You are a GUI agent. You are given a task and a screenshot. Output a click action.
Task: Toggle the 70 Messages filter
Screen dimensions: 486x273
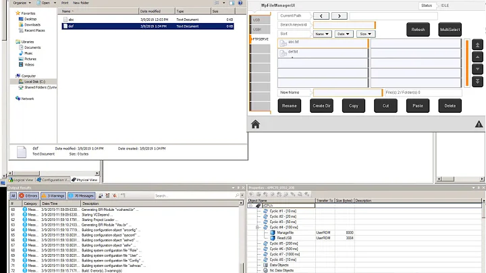click(x=81, y=196)
